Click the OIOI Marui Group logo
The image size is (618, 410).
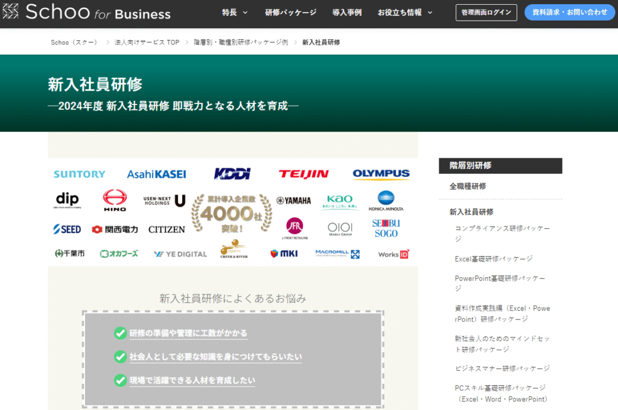tap(340, 229)
